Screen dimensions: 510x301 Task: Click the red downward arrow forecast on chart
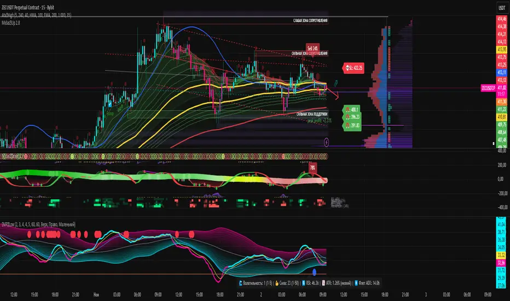click(333, 92)
